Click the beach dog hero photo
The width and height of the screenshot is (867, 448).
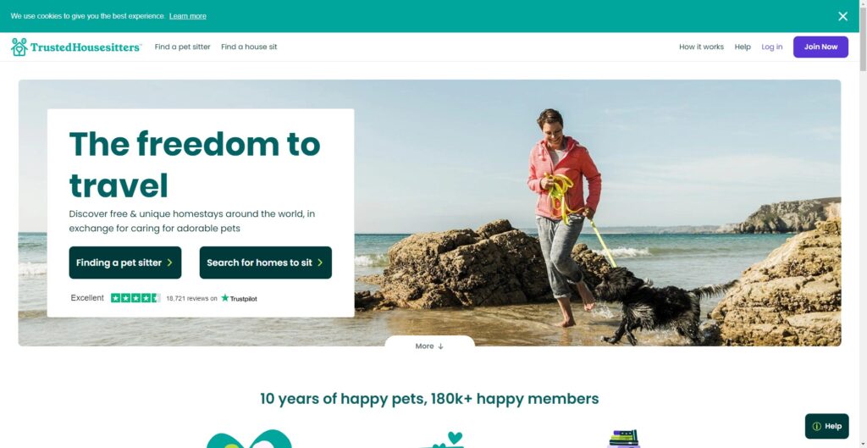tap(597, 213)
